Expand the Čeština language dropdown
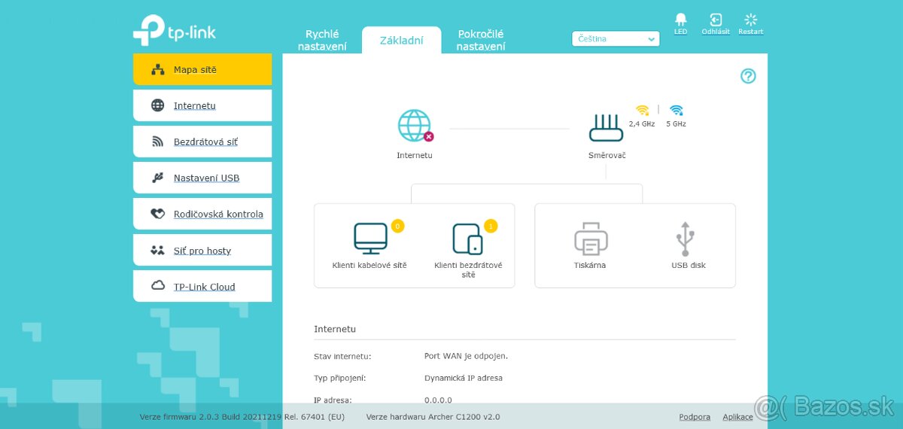Screen dimensions: 903x429 point(616,39)
